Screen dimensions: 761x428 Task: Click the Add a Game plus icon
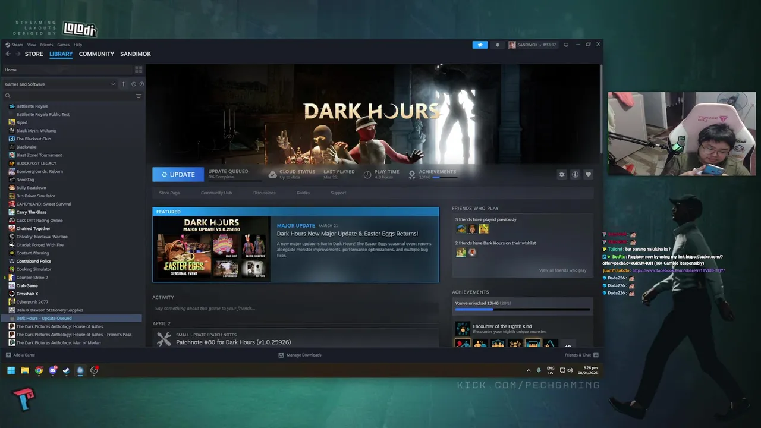[8, 355]
